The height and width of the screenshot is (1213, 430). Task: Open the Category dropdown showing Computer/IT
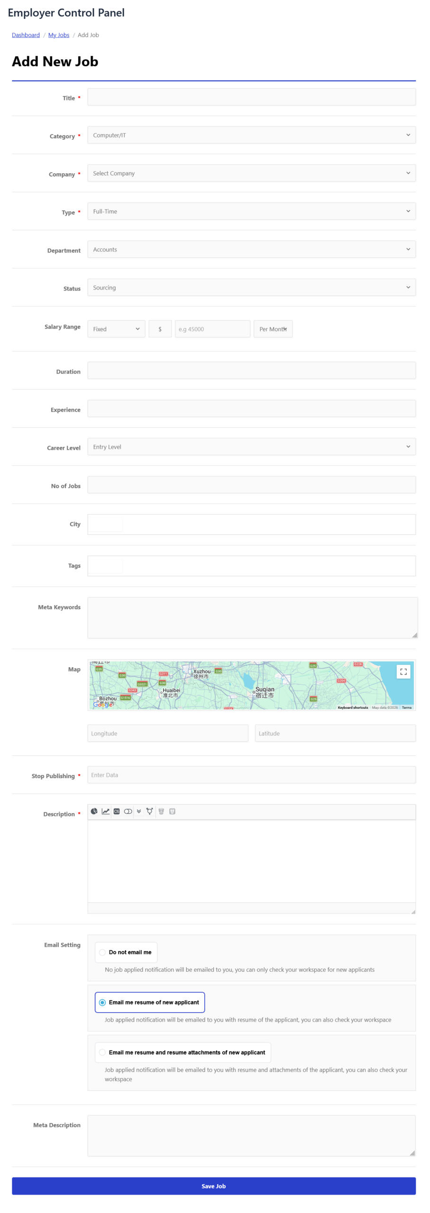click(251, 135)
